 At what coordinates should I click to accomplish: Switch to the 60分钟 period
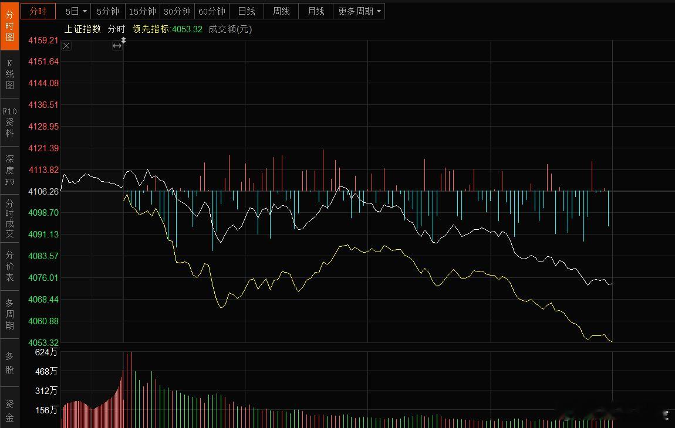[212, 11]
